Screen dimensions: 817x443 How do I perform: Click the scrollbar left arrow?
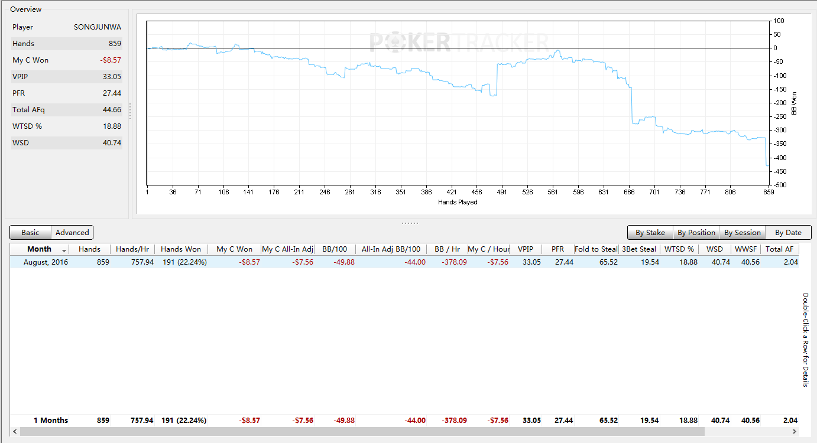pyautogui.click(x=15, y=432)
